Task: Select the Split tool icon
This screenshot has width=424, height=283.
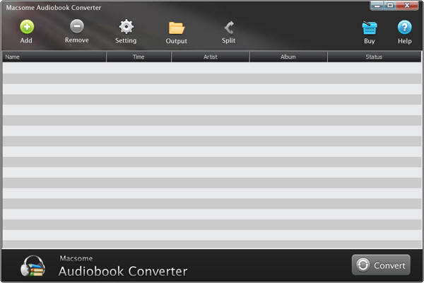Action: pyautogui.click(x=228, y=28)
